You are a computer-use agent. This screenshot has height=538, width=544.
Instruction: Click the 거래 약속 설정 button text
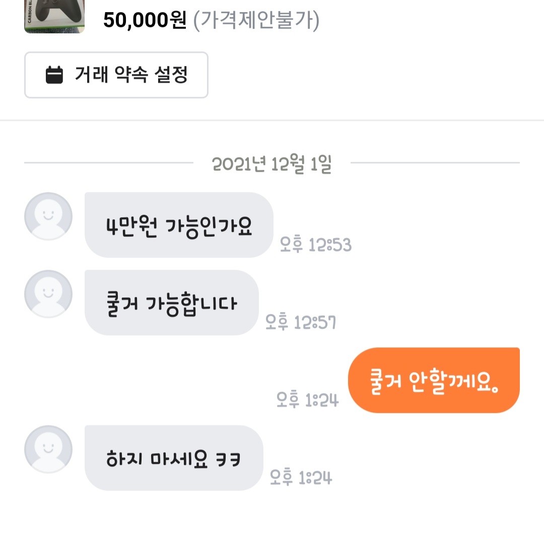pyautogui.click(x=131, y=75)
